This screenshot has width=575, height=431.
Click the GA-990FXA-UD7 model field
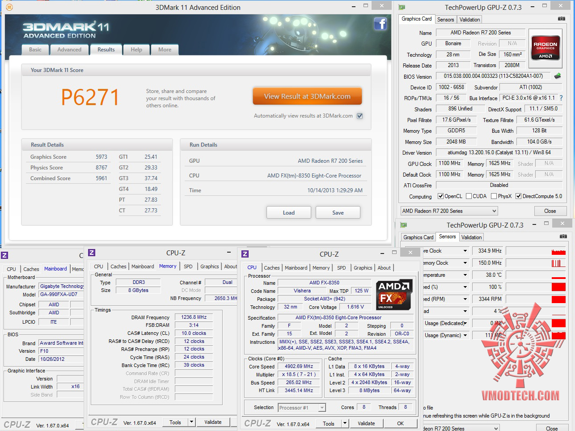click(x=61, y=295)
